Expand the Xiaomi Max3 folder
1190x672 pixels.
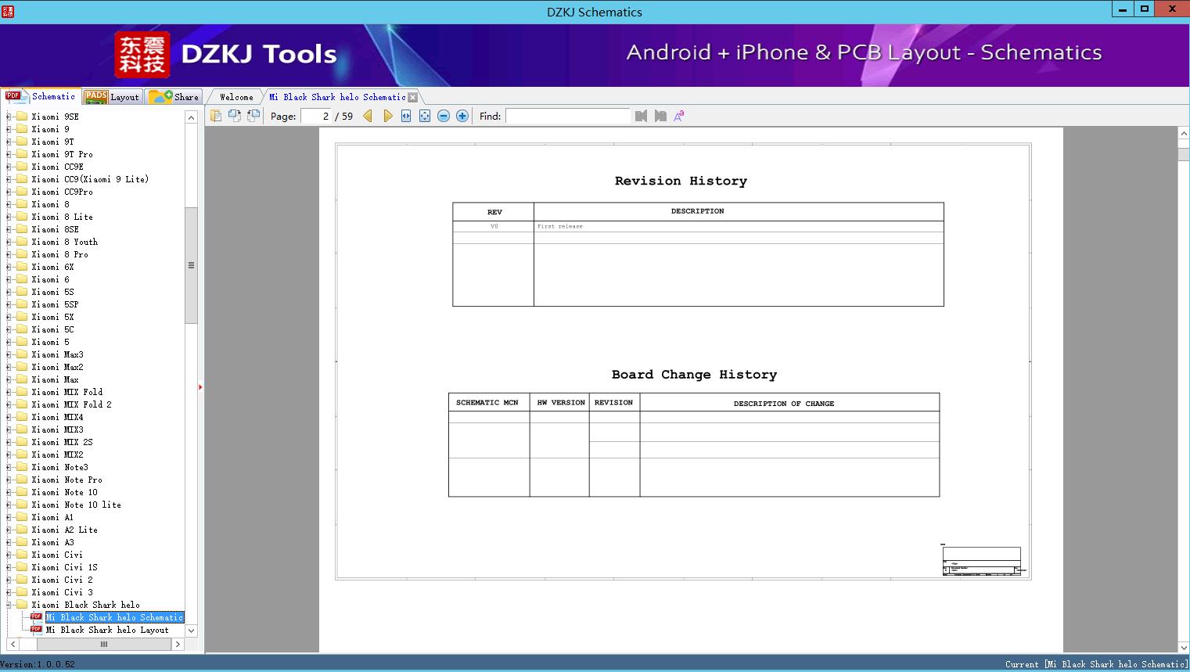9,354
